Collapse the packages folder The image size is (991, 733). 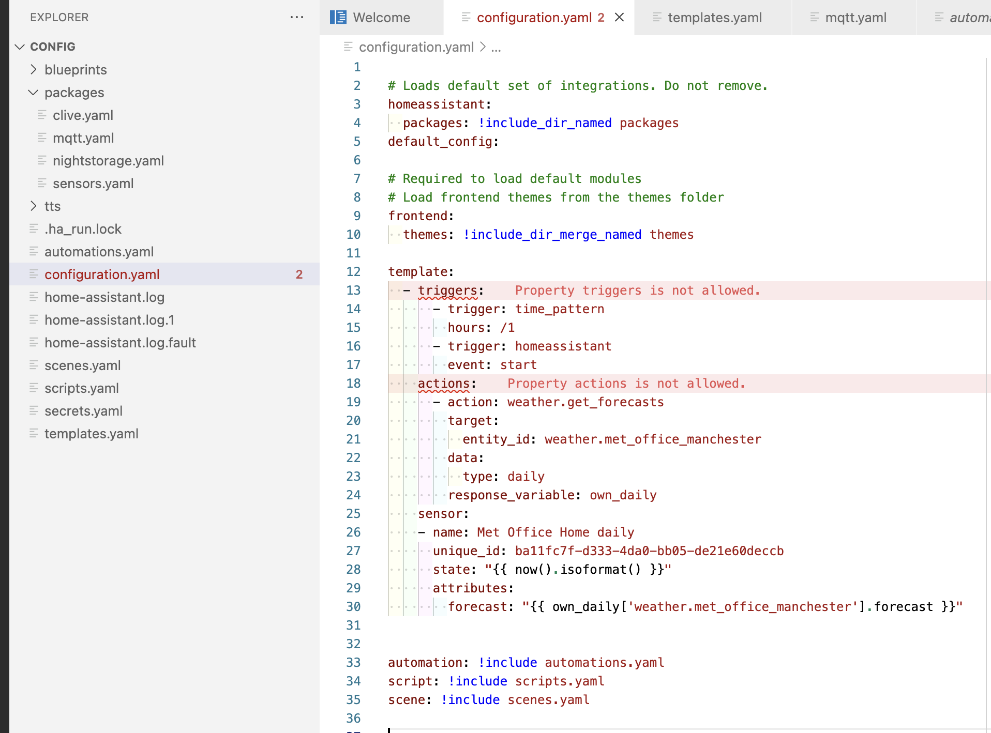34,92
